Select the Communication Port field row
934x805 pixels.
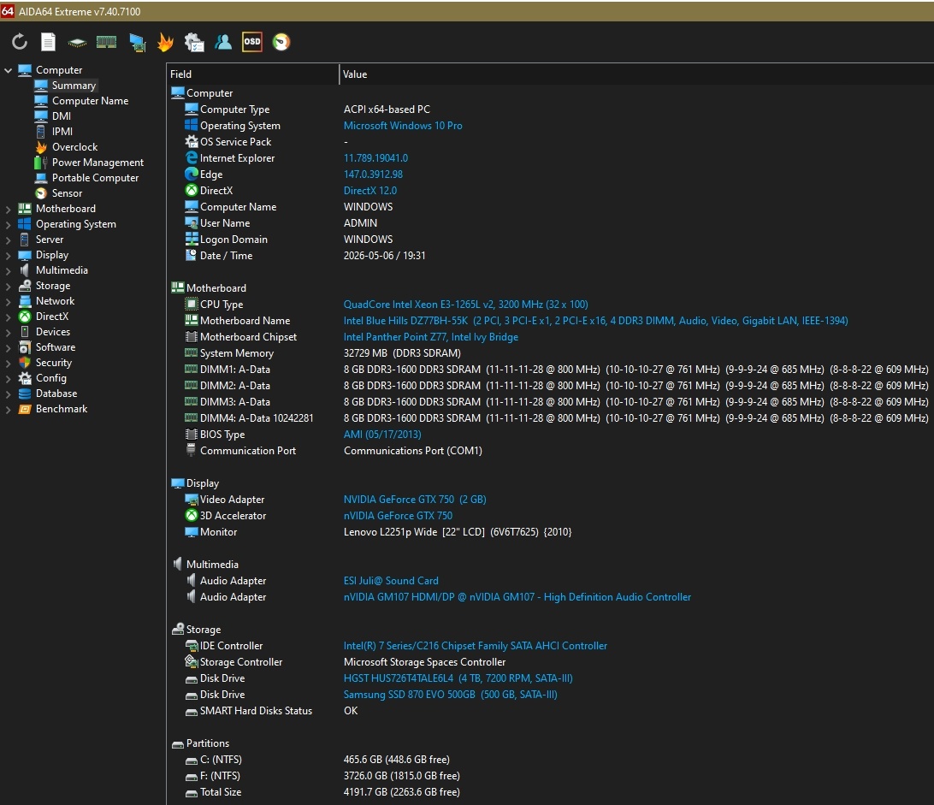(x=551, y=451)
